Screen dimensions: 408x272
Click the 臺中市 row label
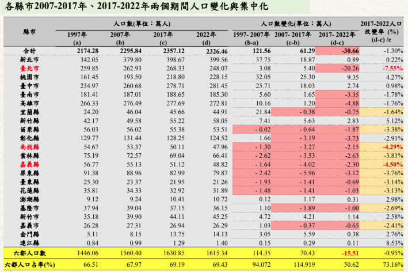(x=29, y=86)
